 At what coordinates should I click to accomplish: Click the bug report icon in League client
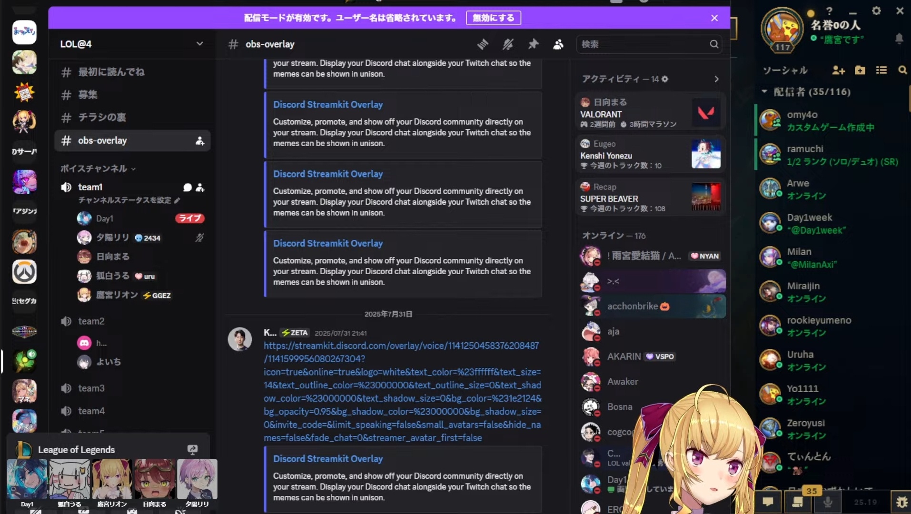pos(901,502)
